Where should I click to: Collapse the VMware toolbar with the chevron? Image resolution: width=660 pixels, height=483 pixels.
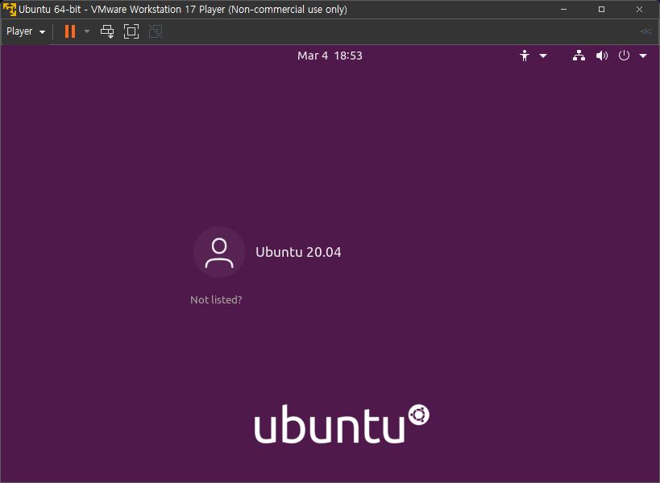pos(645,31)
